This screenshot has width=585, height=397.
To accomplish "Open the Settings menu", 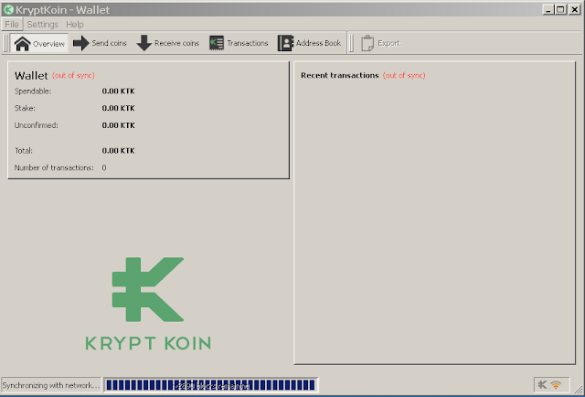I will 43,25.
